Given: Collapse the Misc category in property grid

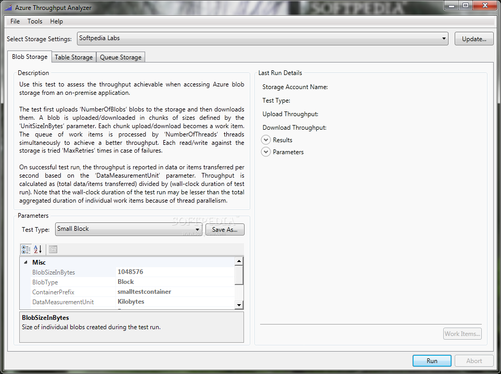Looking at the screenshot, I should [25, 263].
